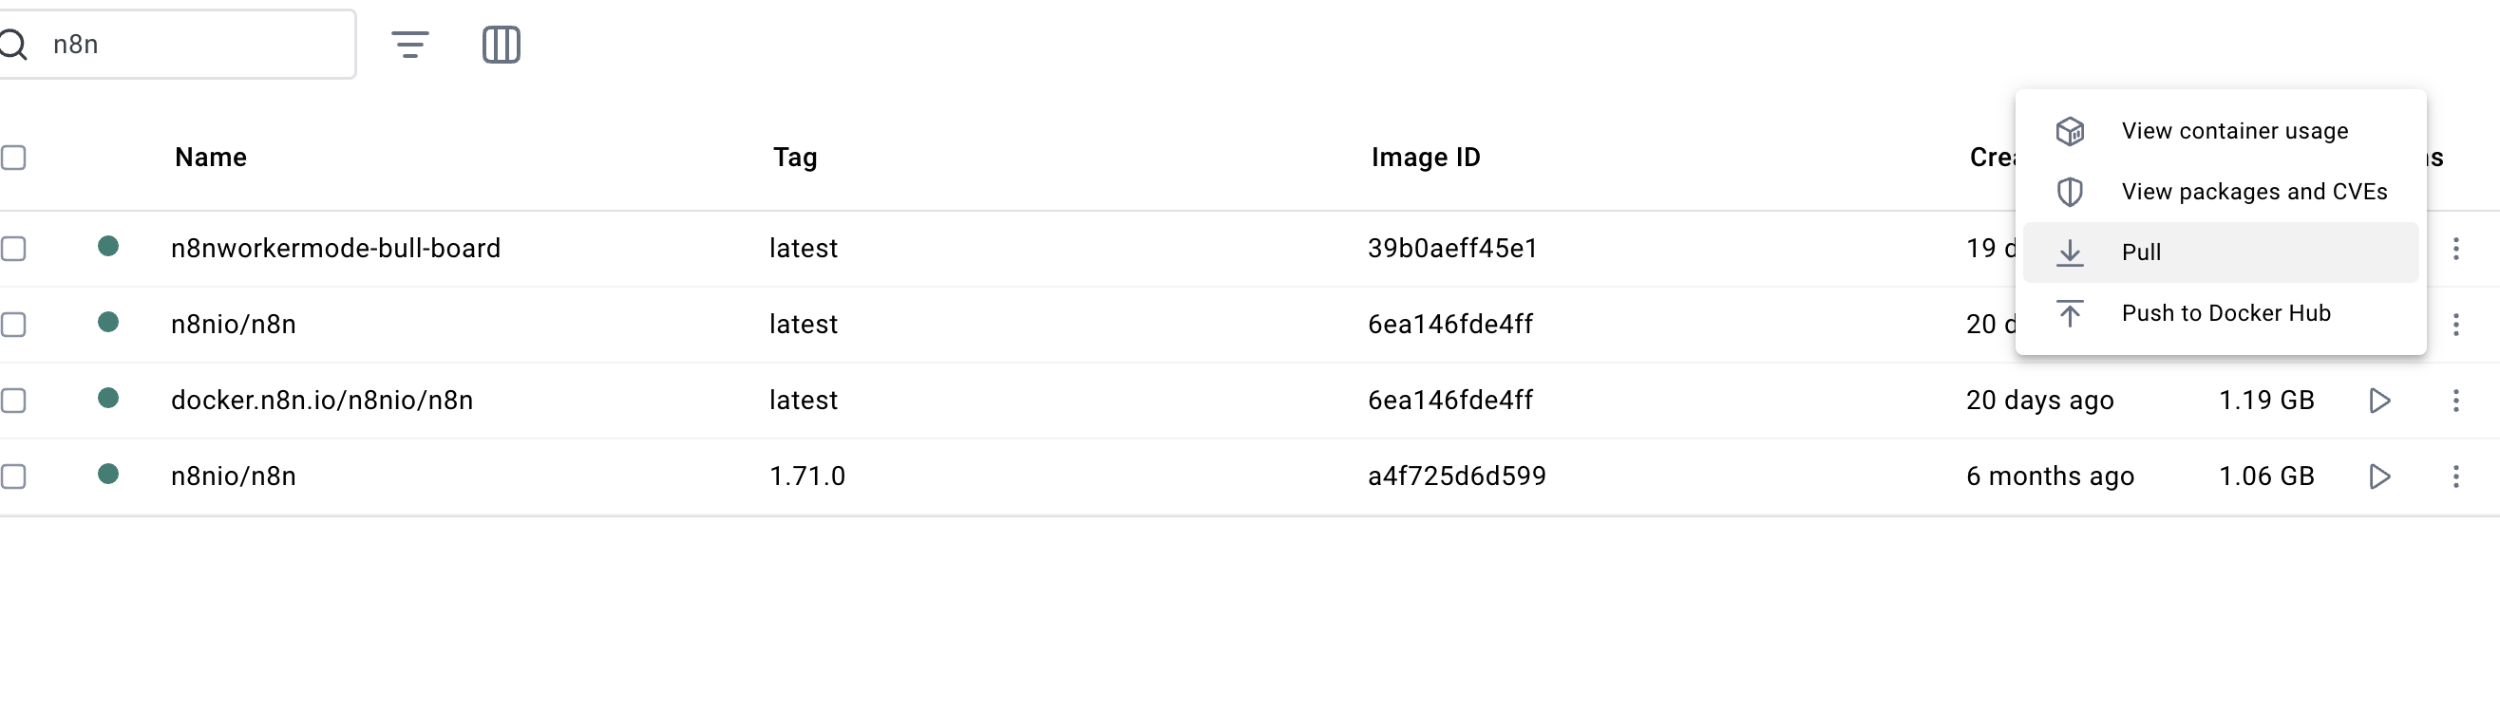2500x710 pixels.
Task: Open actions menu for n8nio/n8n 1.71.0
Action: coord(2455,476)
